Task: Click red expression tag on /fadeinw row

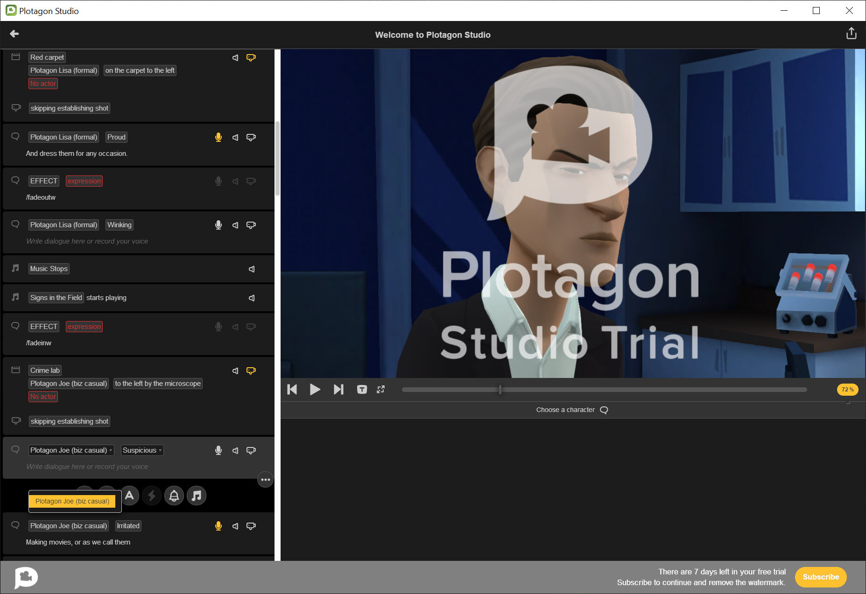Action: pyautogui.click(x=84, y=327)
